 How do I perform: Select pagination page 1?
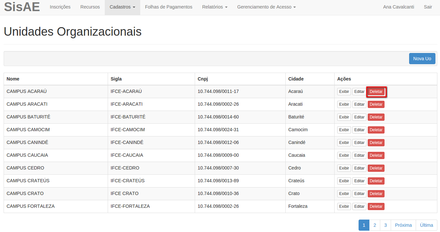(364, 225)
